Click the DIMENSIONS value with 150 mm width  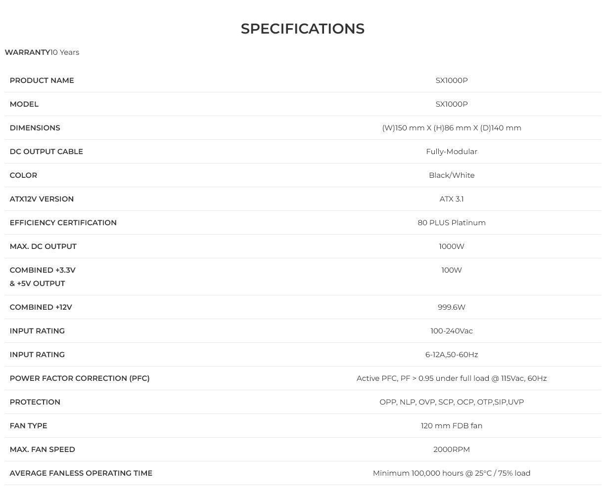pos(451,128)
